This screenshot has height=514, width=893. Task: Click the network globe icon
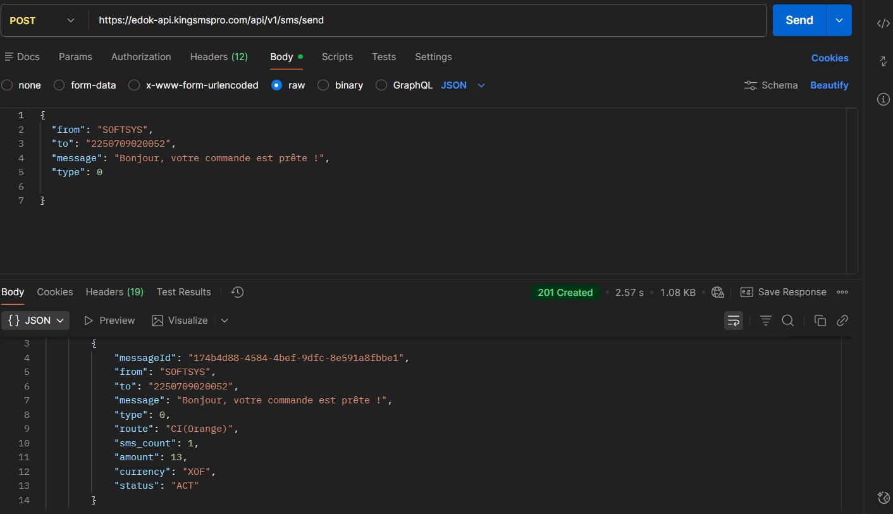click(x=717, y=292)
